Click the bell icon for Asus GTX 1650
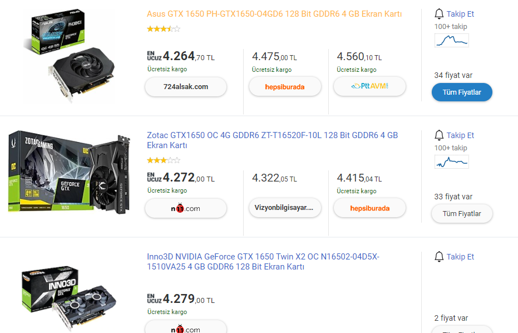The image size is (518, 333). point(439,14)
